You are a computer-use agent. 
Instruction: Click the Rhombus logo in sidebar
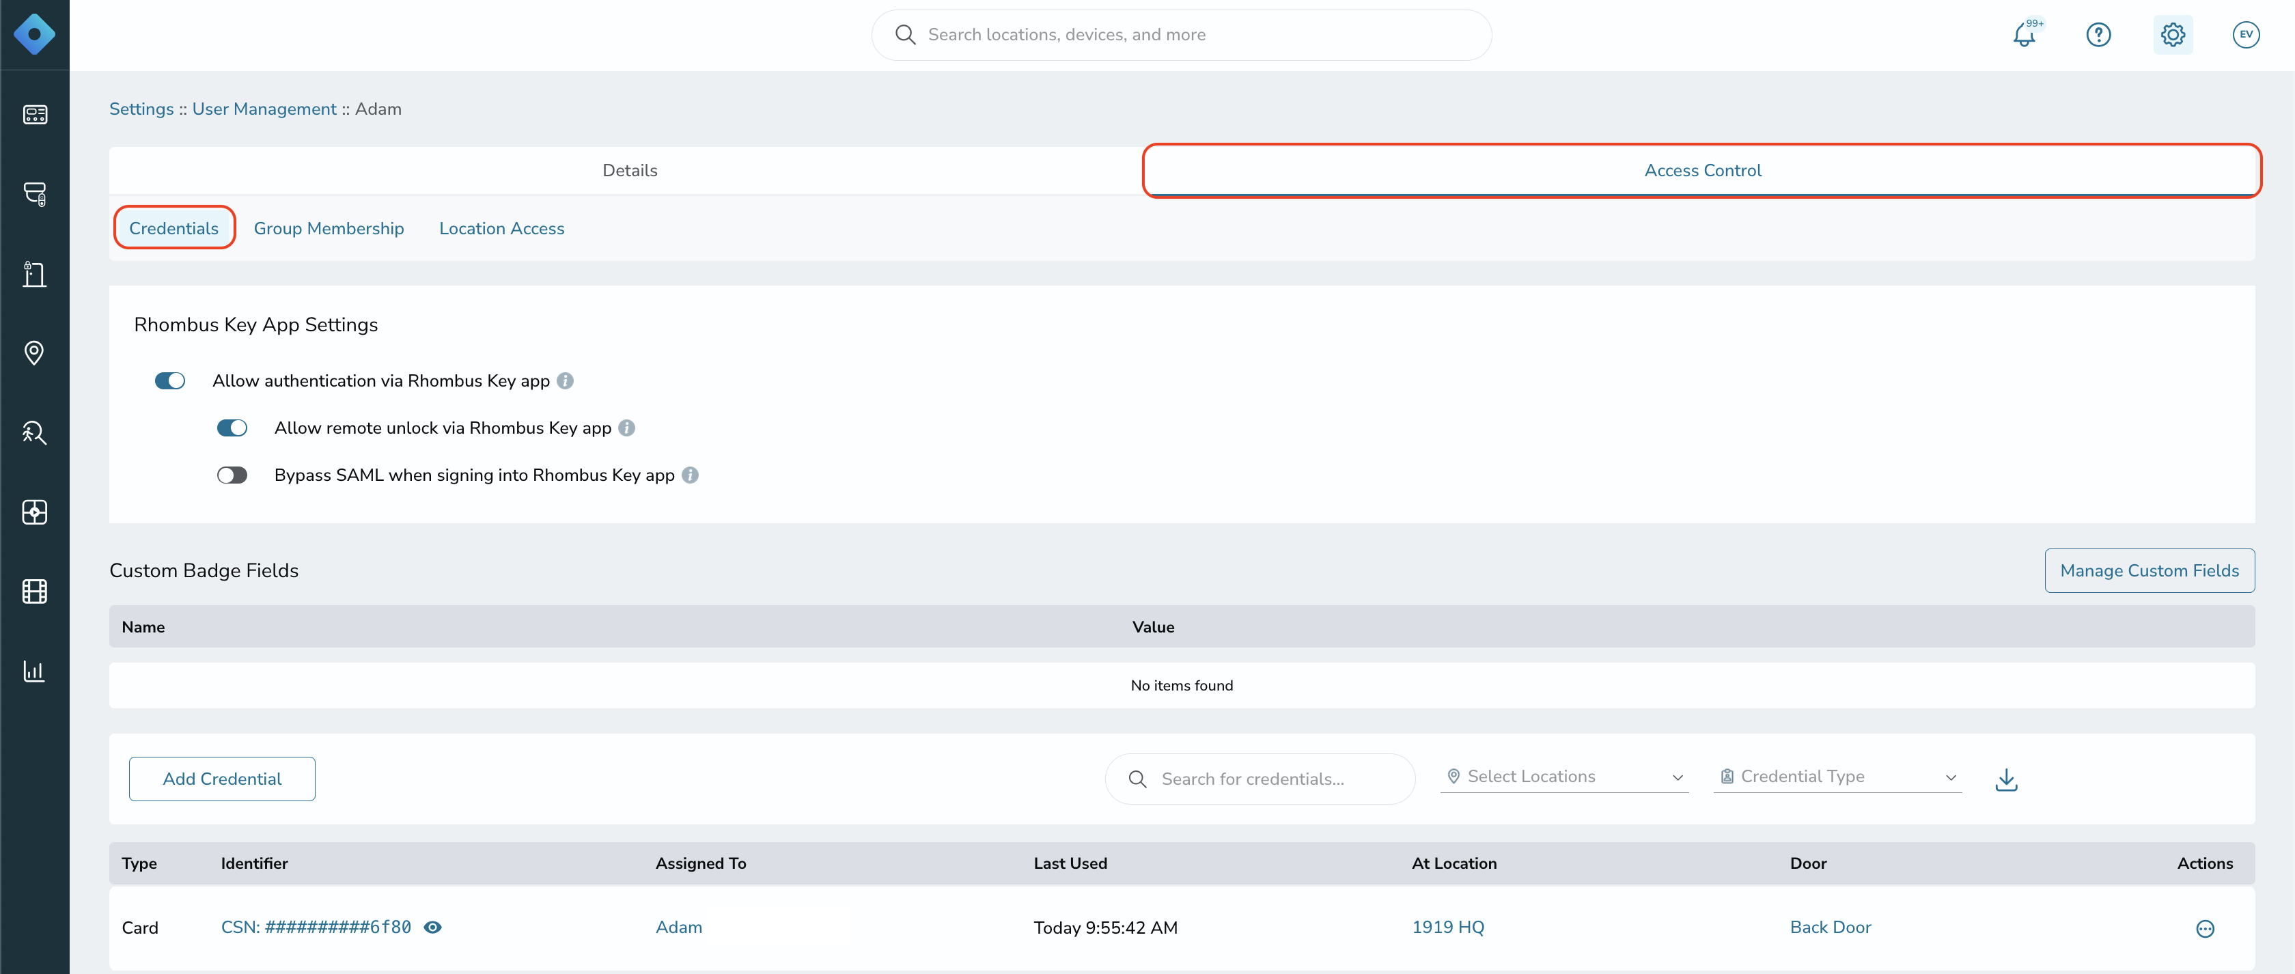[x=35, y=35]
